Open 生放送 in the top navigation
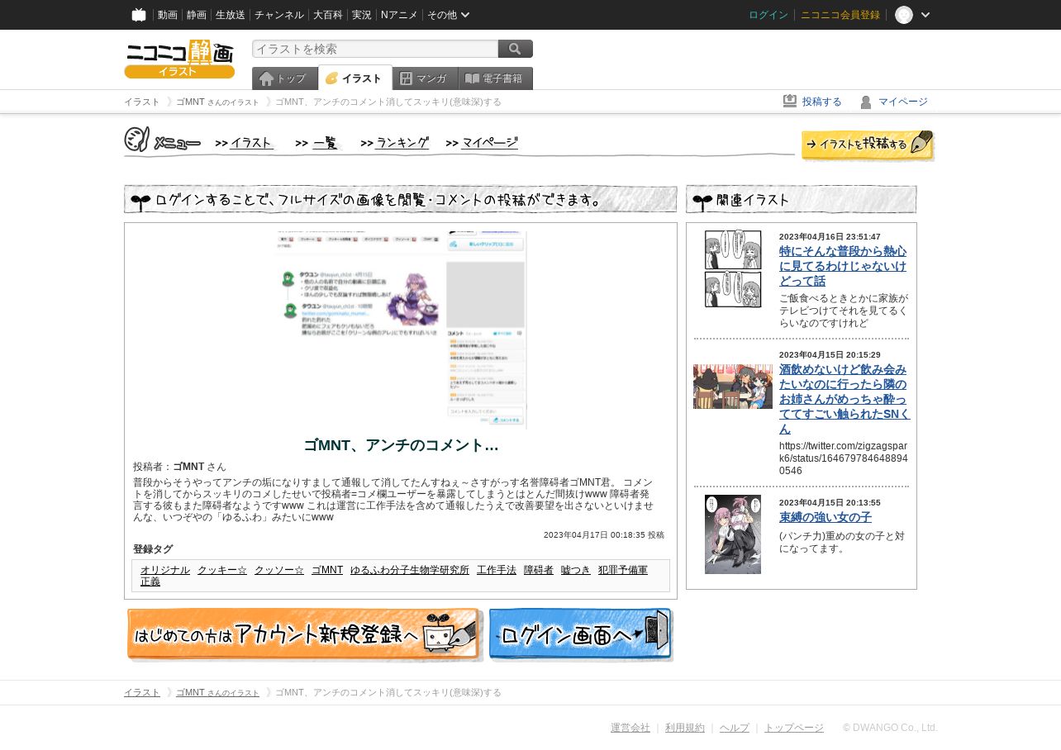1061x750 pixels. click(231, 15)
